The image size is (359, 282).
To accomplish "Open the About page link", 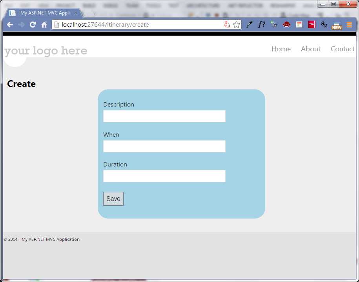I will 310,49.
